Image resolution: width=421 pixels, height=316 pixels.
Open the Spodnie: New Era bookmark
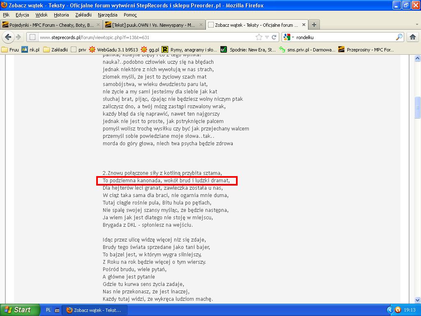point(248,49)
